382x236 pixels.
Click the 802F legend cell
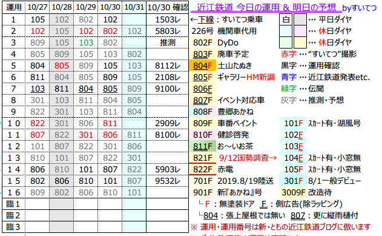(x=202, y=42)
